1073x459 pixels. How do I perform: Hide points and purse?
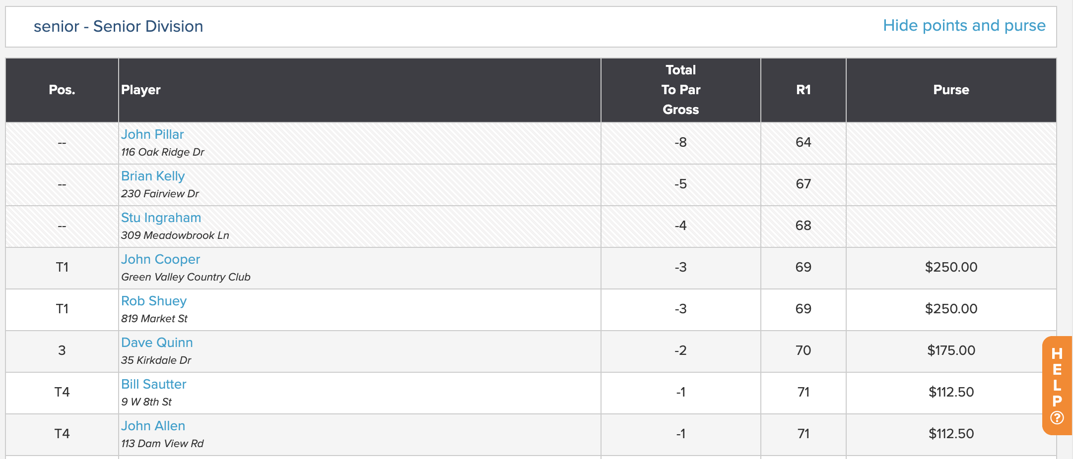point(964,26)
